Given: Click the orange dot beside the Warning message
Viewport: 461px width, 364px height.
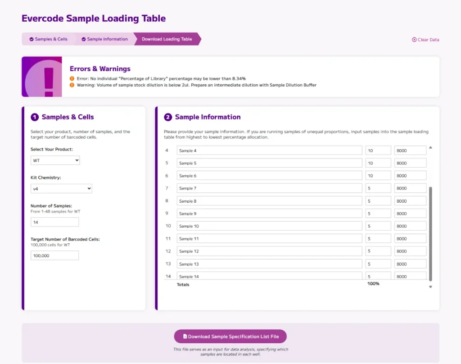Looking at the screenshot, I should [72, 85].
